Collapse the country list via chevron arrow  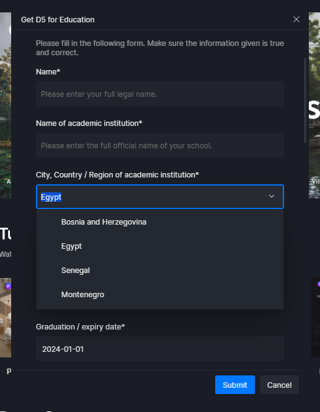click(x=272, y=196)
